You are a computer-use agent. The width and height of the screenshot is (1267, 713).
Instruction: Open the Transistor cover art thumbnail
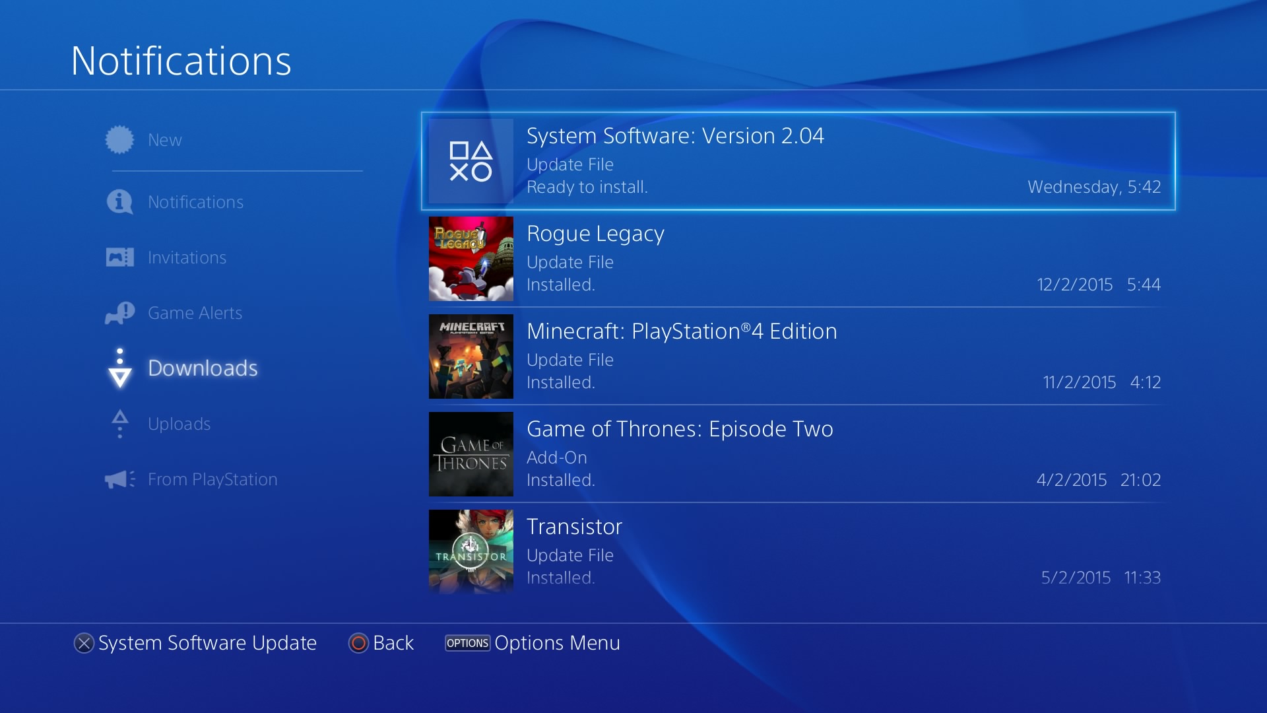tap(471, 552)
